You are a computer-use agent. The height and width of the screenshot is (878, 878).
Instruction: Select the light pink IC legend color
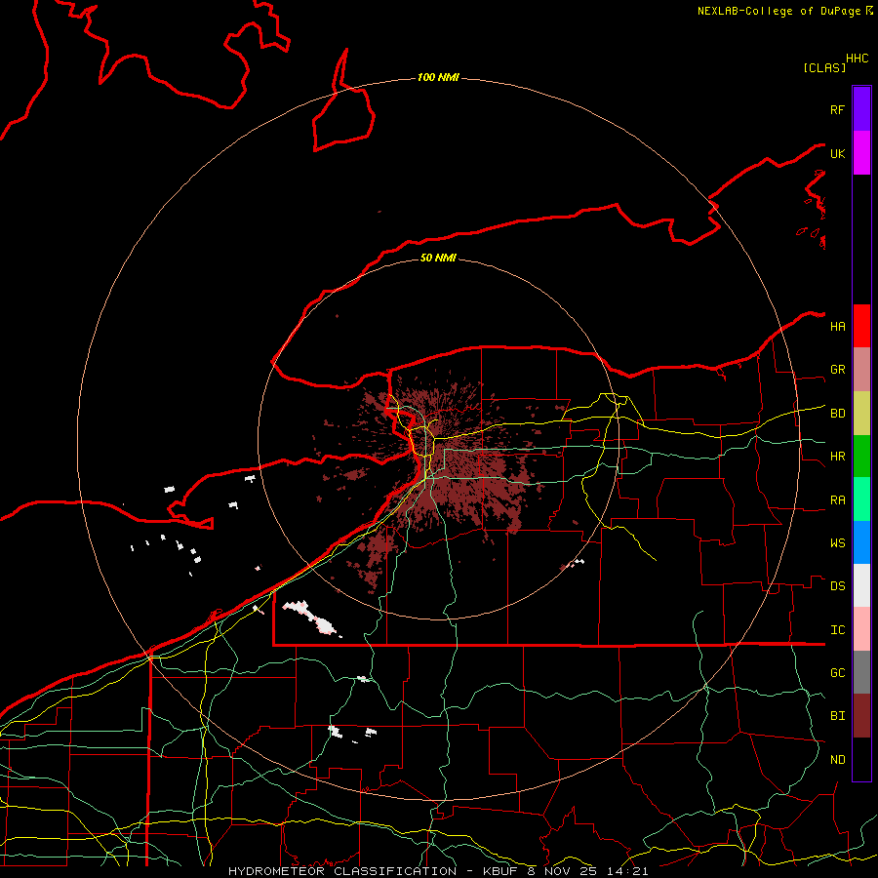pyautogui.click(x=861, y=629)
